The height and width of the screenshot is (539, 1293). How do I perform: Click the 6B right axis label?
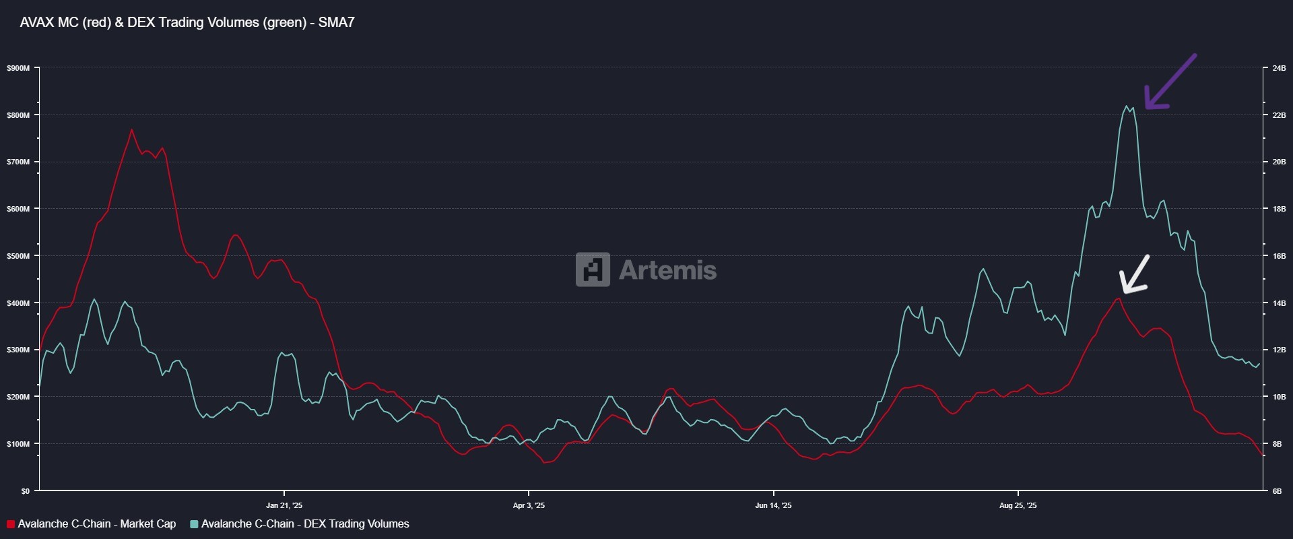[1277, 491]
